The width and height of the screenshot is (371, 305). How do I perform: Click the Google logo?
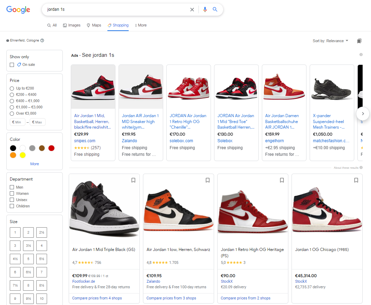[18, 9]
